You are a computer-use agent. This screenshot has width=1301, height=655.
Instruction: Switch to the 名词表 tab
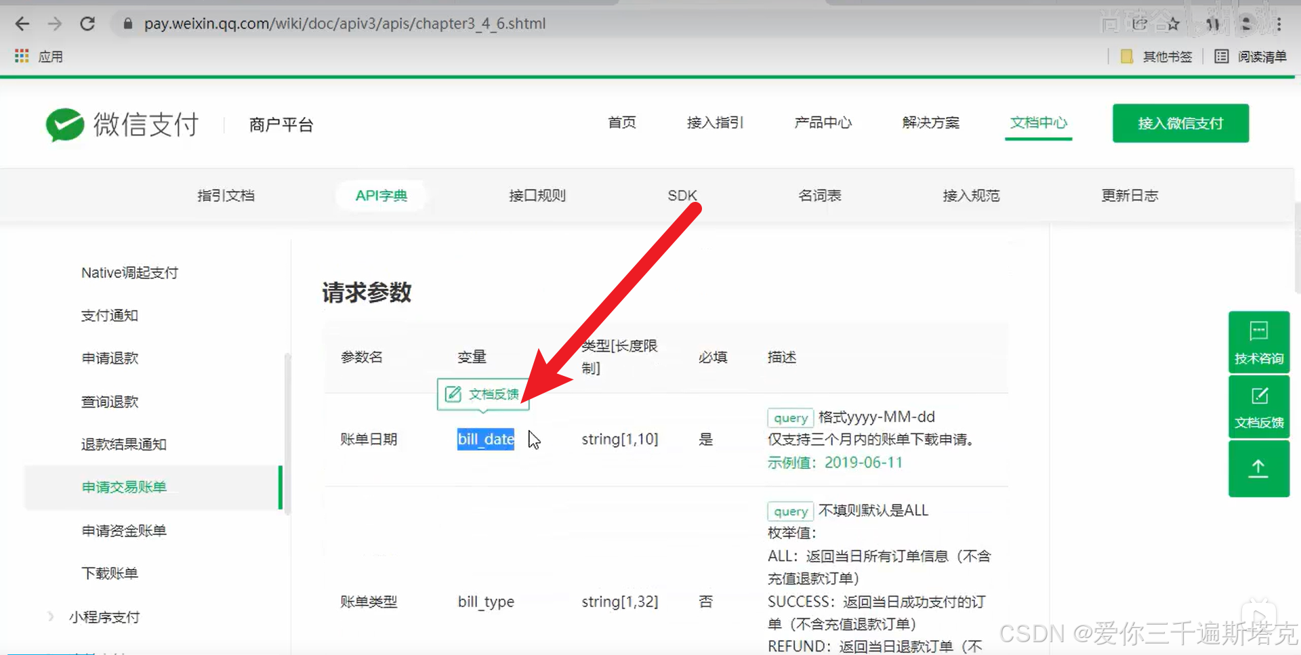click(x=820, y=196)
